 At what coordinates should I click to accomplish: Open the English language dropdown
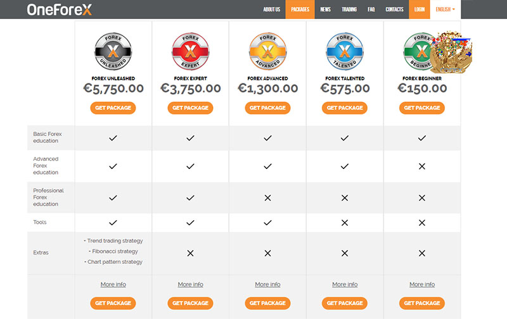coord(446,9)
